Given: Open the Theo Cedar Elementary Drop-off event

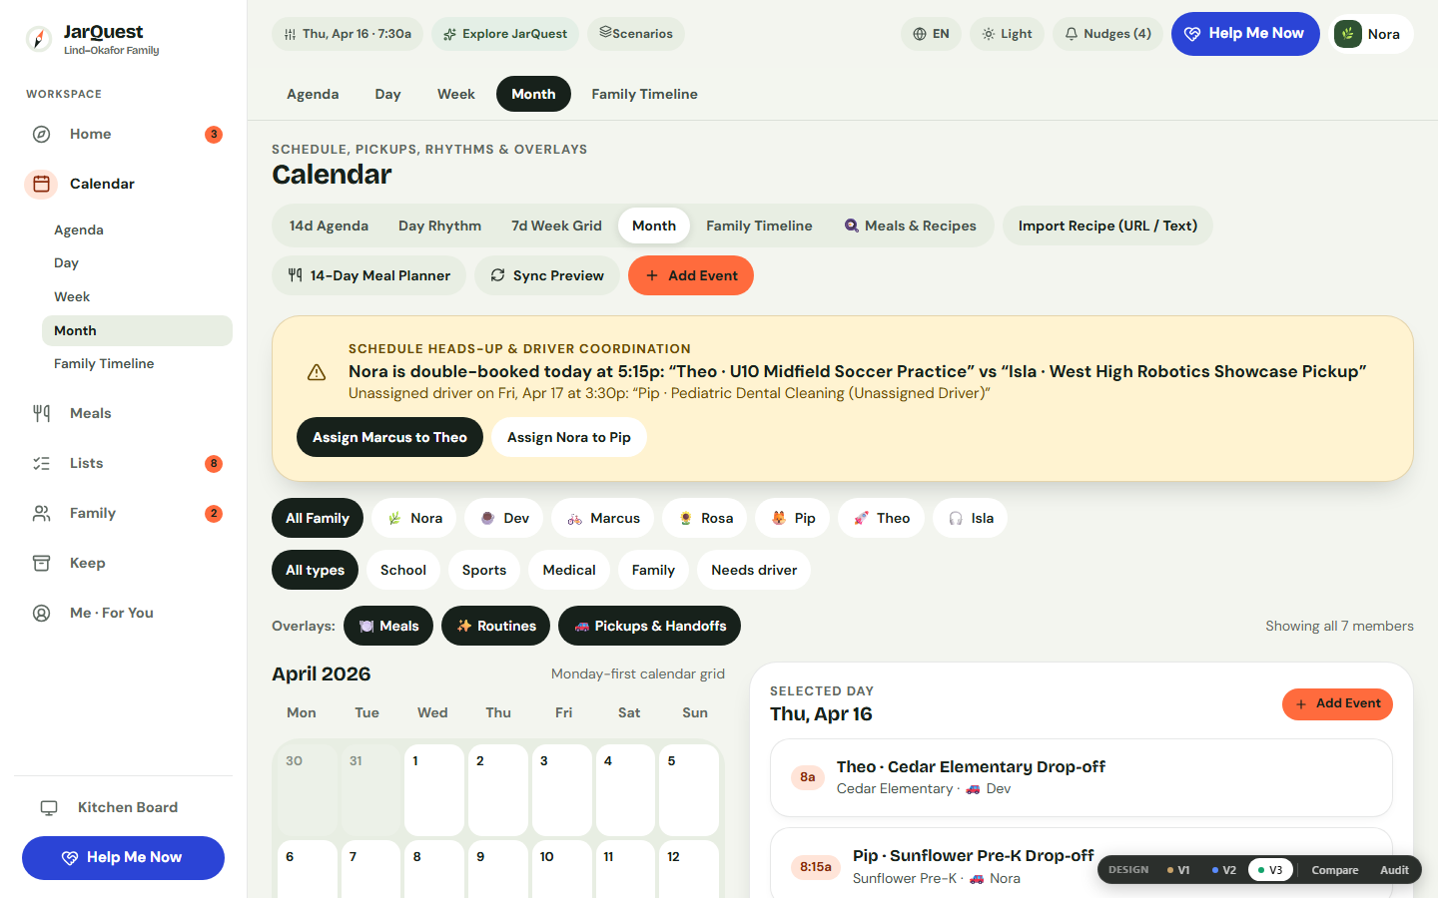Looking at the screenshot, I should click(x=1081, y=777).
